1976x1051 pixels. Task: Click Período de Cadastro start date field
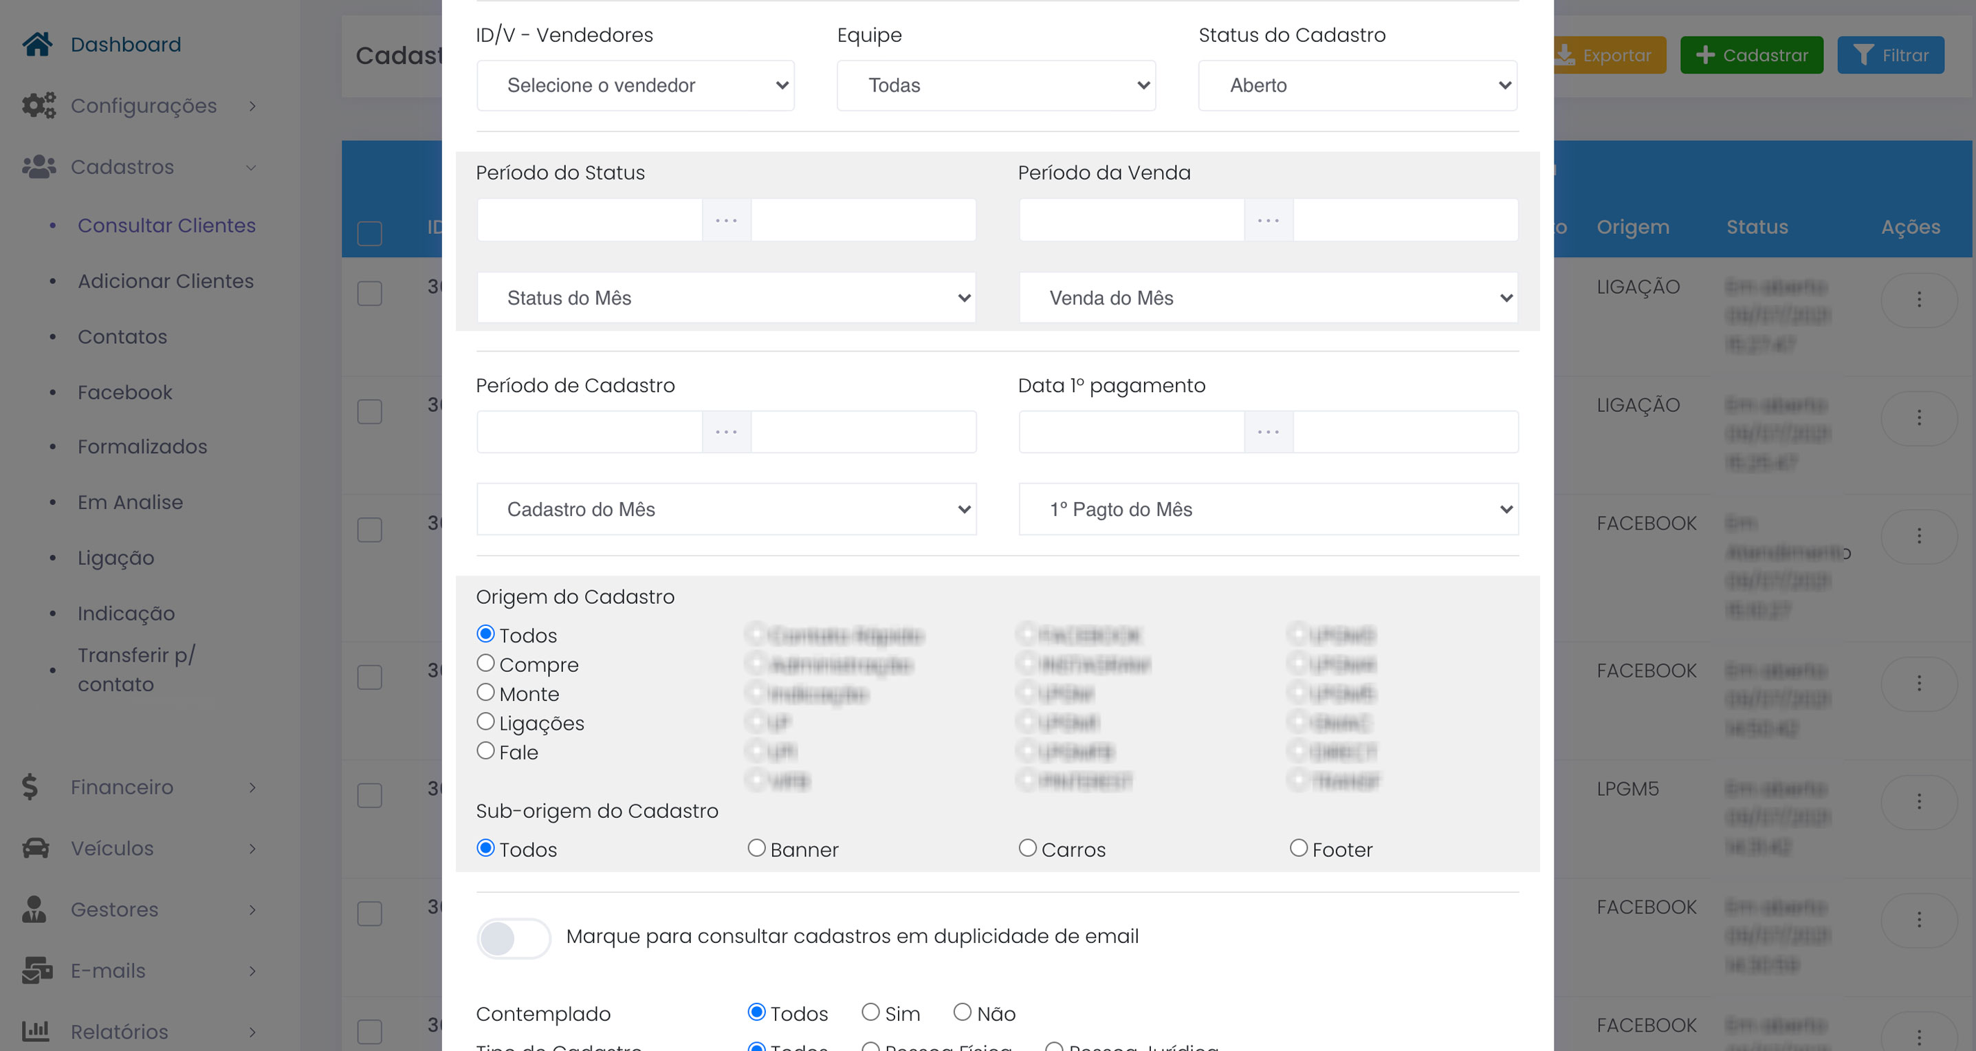tap(589, 432)
